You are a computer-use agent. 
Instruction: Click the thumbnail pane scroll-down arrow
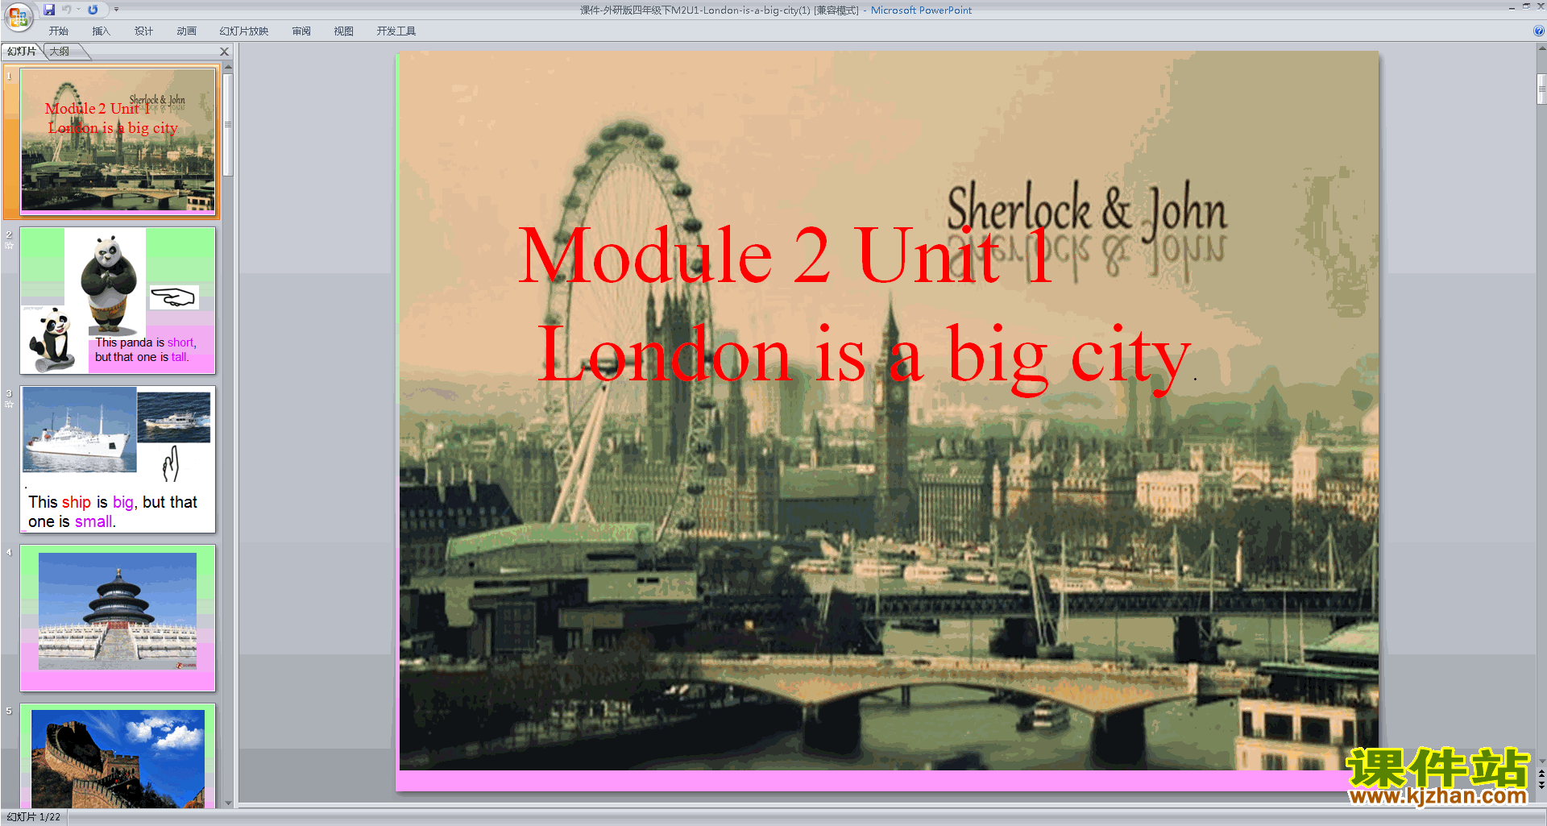point(229,803)
